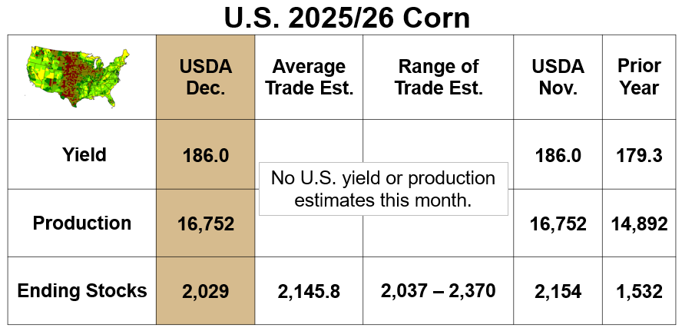This screenshot has width=682, height=331.
Task: Click the USDA Dec. ending stocks 2,029
Action: point(205,292)
